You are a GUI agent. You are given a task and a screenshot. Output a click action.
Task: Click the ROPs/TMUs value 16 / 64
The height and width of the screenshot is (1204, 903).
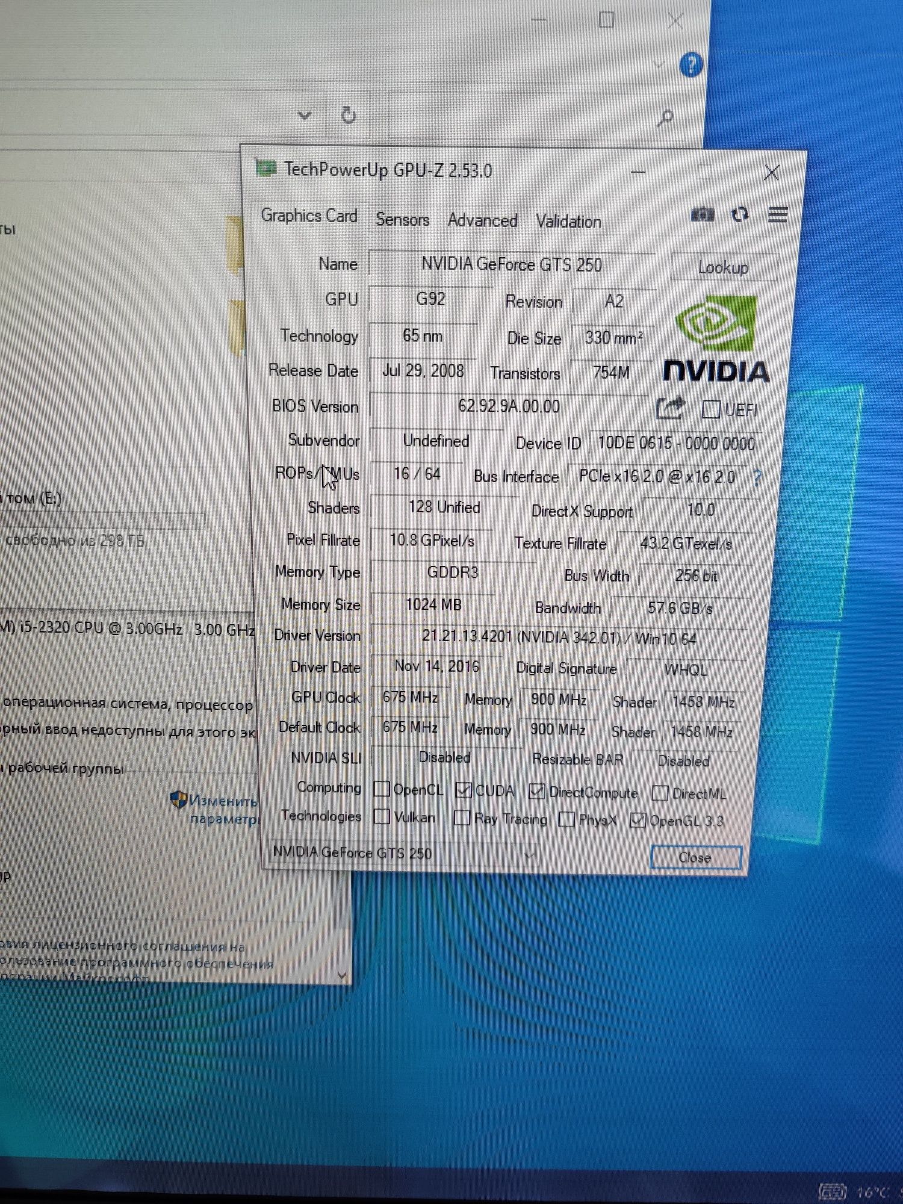point(417,474)
